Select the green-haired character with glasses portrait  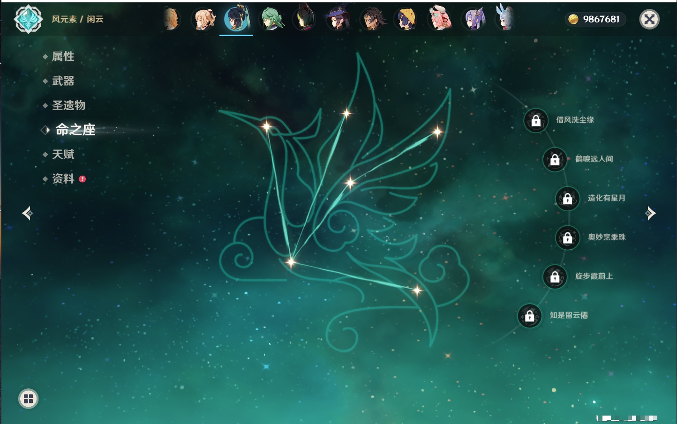271,19
